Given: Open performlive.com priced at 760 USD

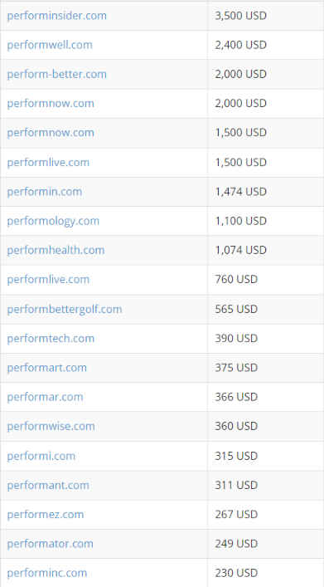Looking at the screenshot, I should (48, 280).
